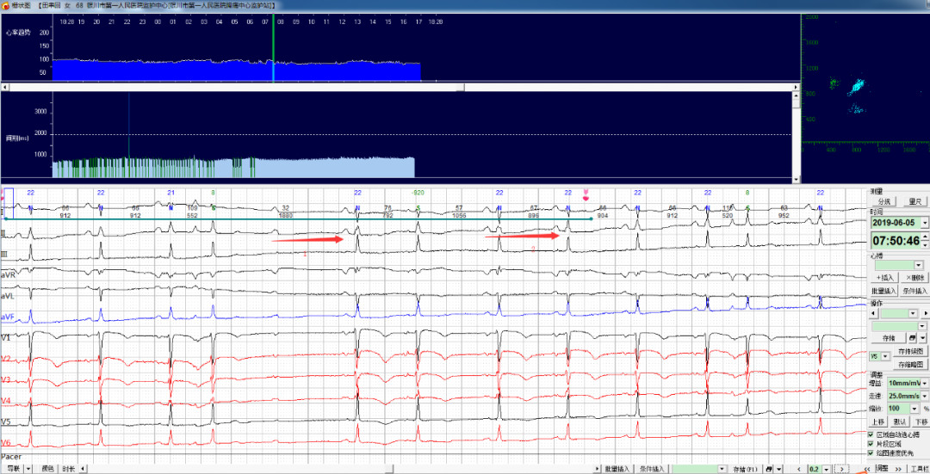Click the 分规 caliper measure button
Viewport: 930px width, 474px height.
[883, 201]
